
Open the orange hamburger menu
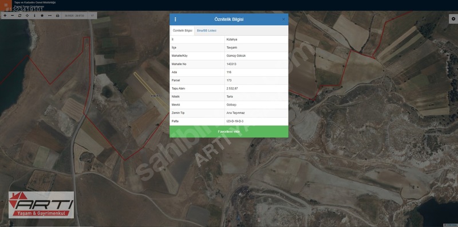(x=6, y=5)
